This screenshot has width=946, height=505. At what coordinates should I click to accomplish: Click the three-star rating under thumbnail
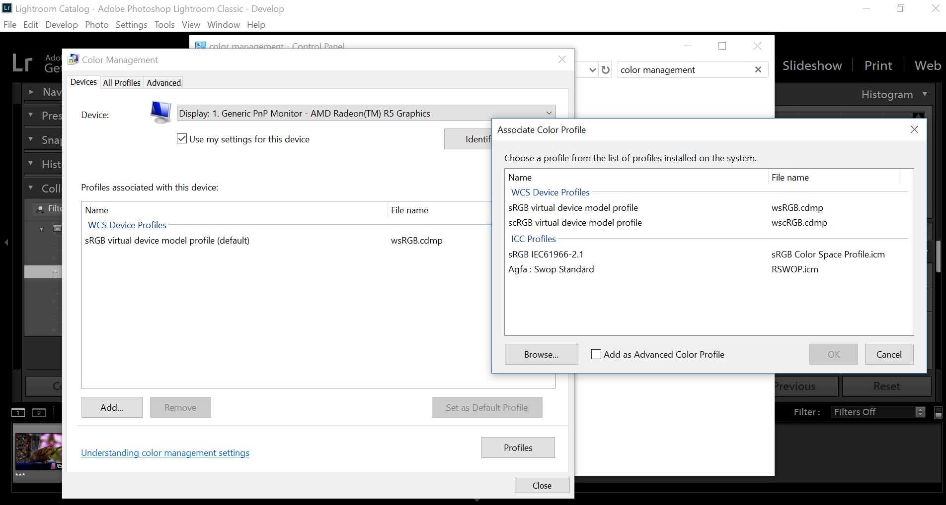pos(20,475)
